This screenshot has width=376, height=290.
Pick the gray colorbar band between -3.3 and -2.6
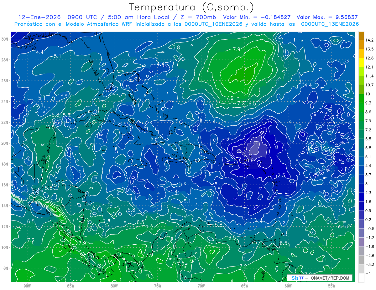click(361, 260)
